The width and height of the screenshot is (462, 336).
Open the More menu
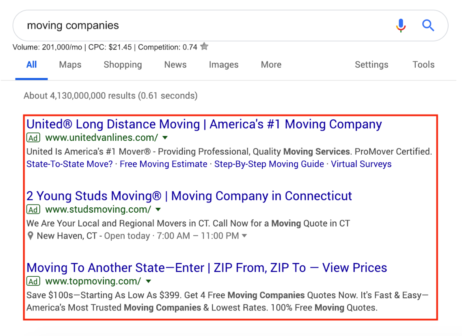click(x=271, y=65)
